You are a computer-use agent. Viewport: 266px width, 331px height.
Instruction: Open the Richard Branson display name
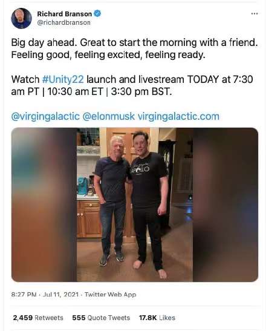click(65, 14)
